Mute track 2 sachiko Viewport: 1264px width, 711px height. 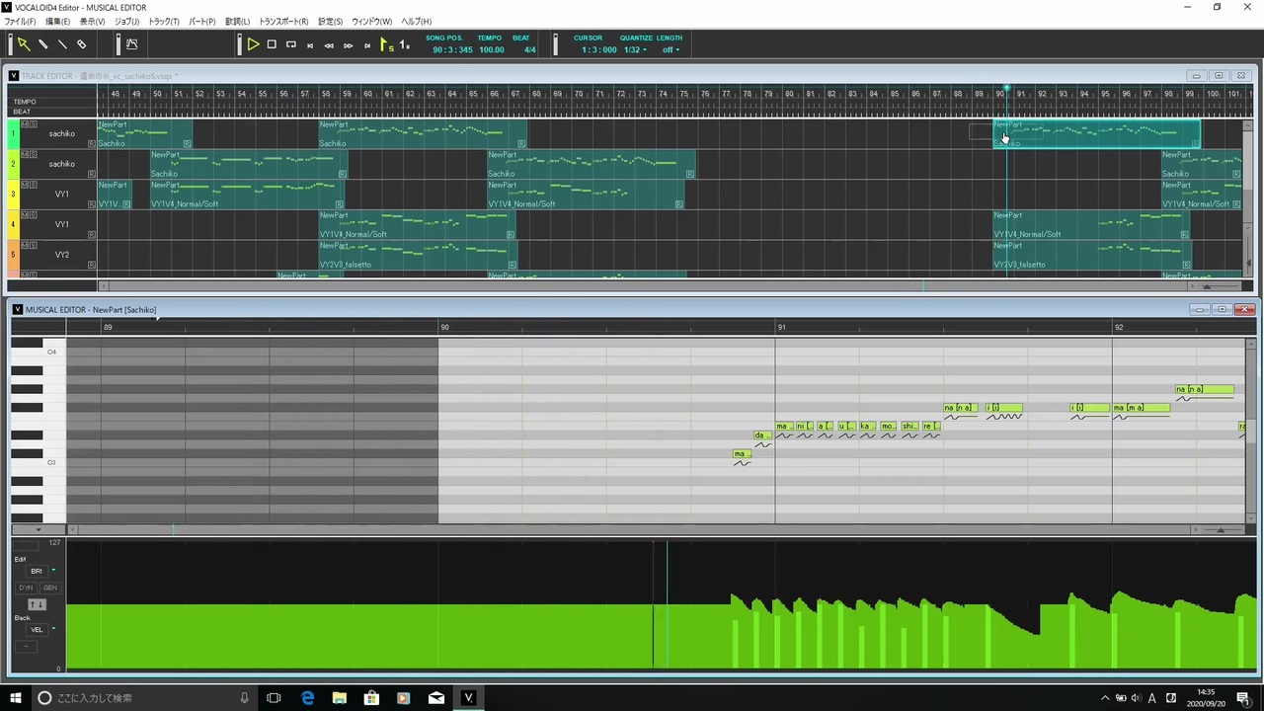[x=24, y=154]
